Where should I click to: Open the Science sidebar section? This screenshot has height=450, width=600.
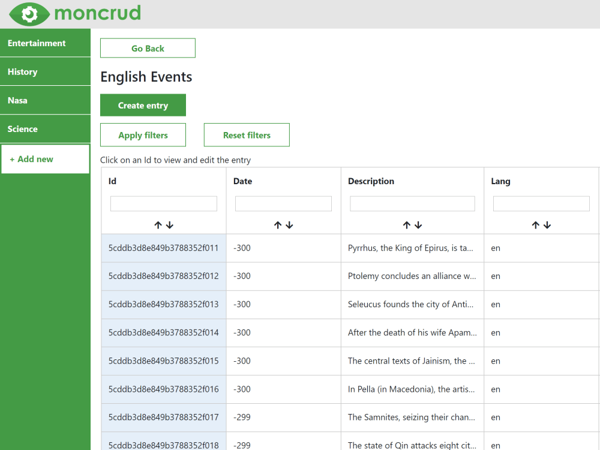pos(45,129)
